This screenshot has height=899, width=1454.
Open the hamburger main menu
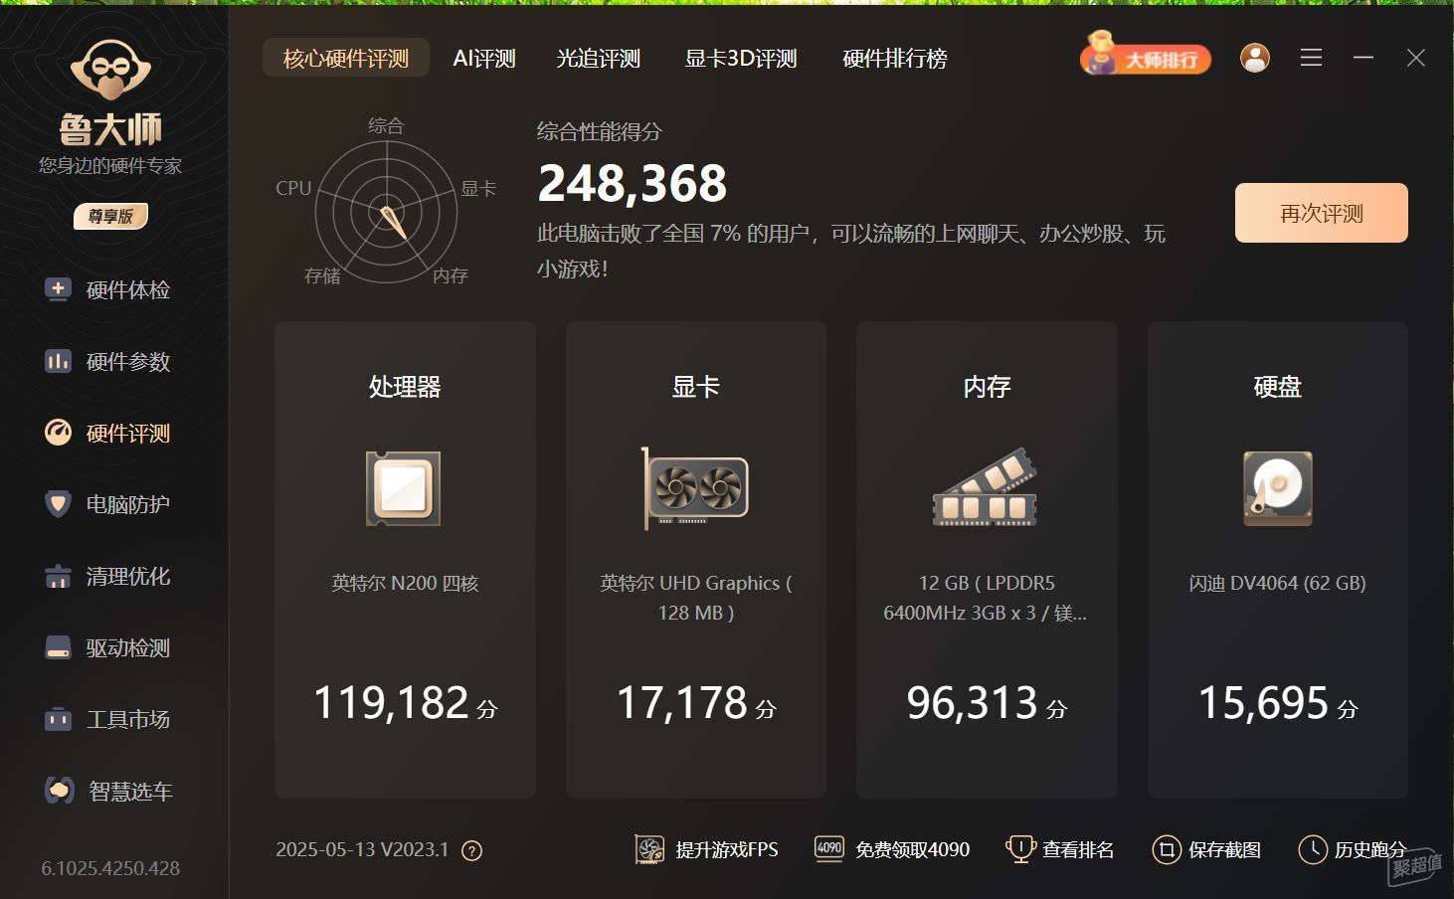1311,58
